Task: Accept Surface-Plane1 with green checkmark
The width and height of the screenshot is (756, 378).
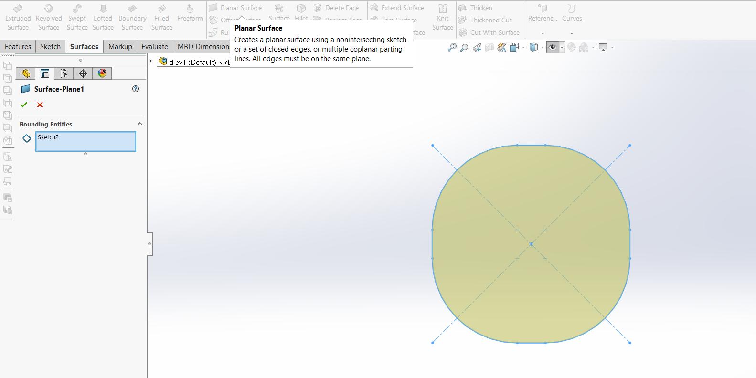Action: 24,105
